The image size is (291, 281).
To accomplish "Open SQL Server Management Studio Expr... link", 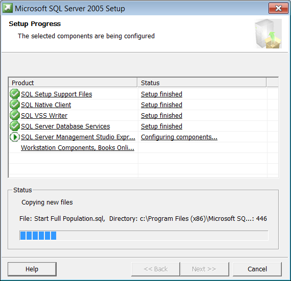I will tap(78, 137).
